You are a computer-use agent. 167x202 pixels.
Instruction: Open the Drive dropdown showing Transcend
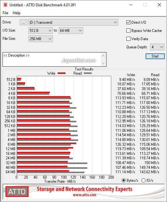(73, 22)
